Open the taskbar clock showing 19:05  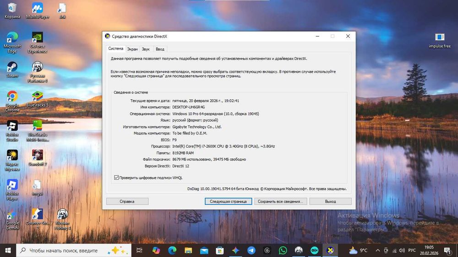(x=429, y=250)
